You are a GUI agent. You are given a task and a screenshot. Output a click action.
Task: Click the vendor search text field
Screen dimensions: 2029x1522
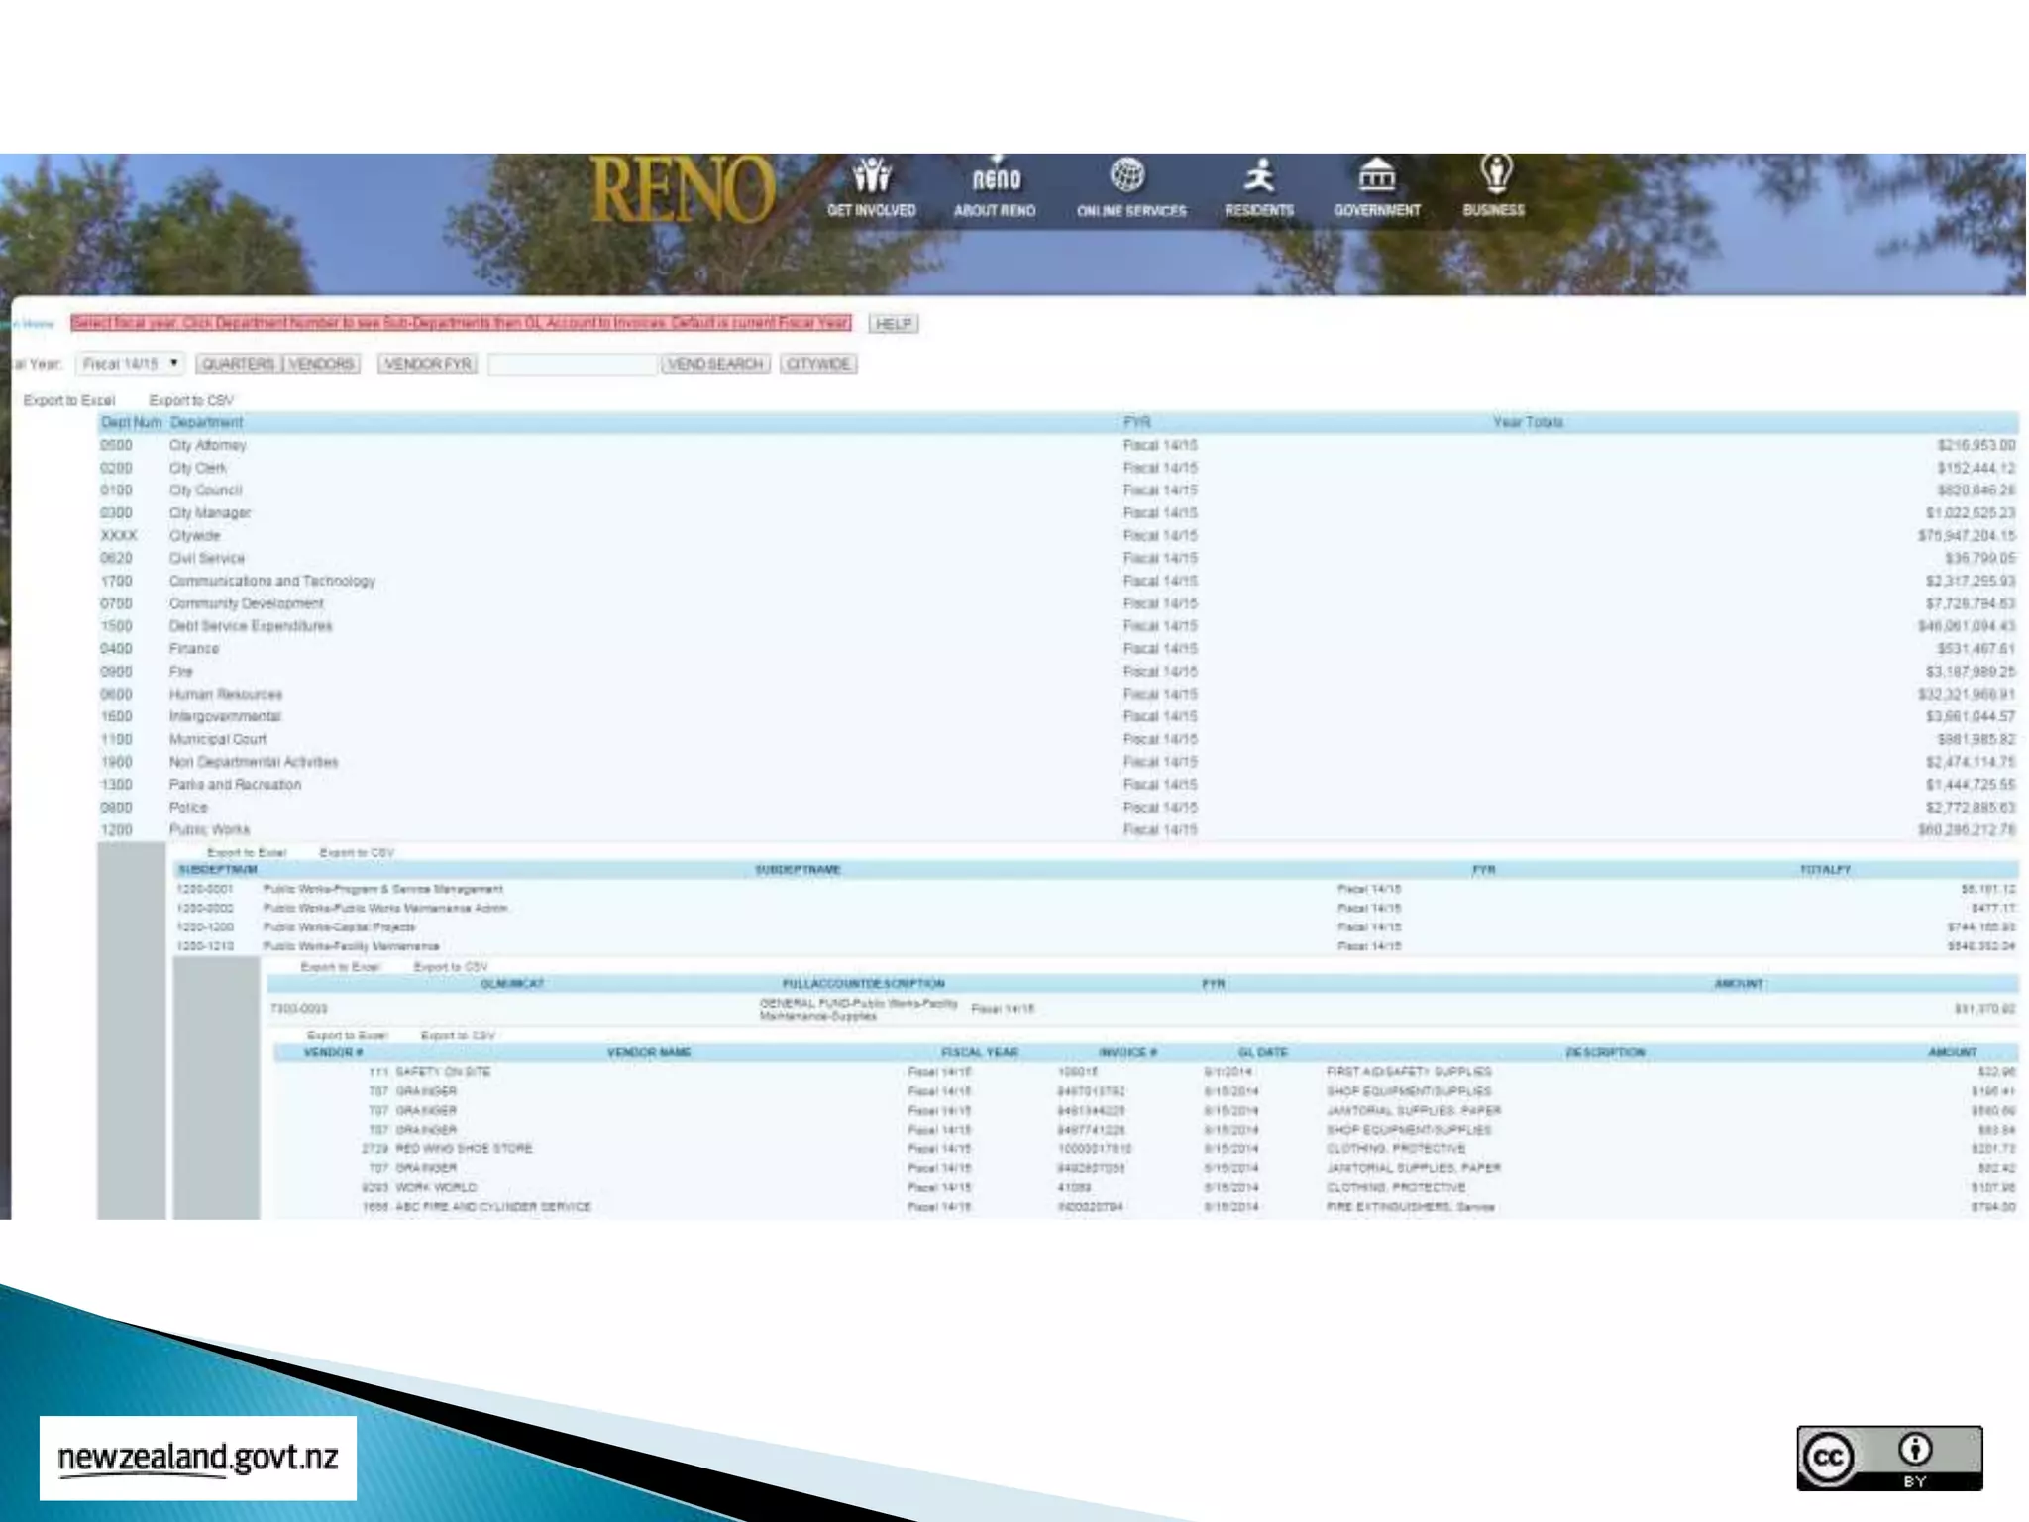point(573,365)
